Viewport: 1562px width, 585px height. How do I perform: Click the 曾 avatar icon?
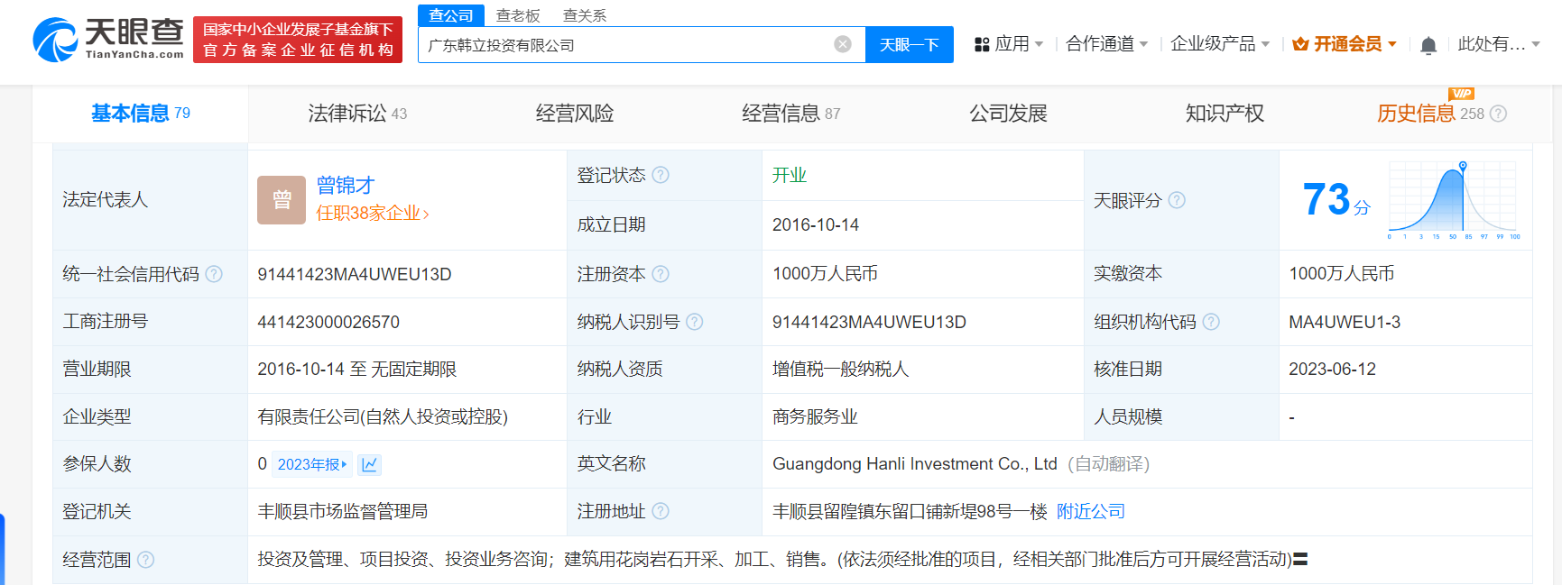[282, 199]
